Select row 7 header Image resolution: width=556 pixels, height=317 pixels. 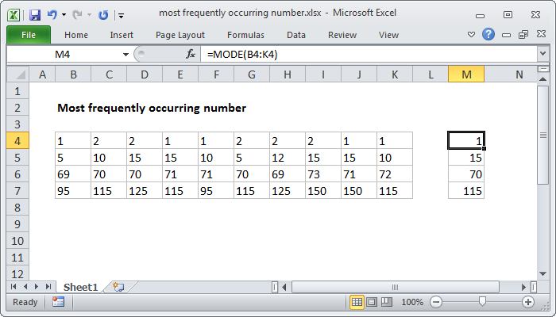17,191
